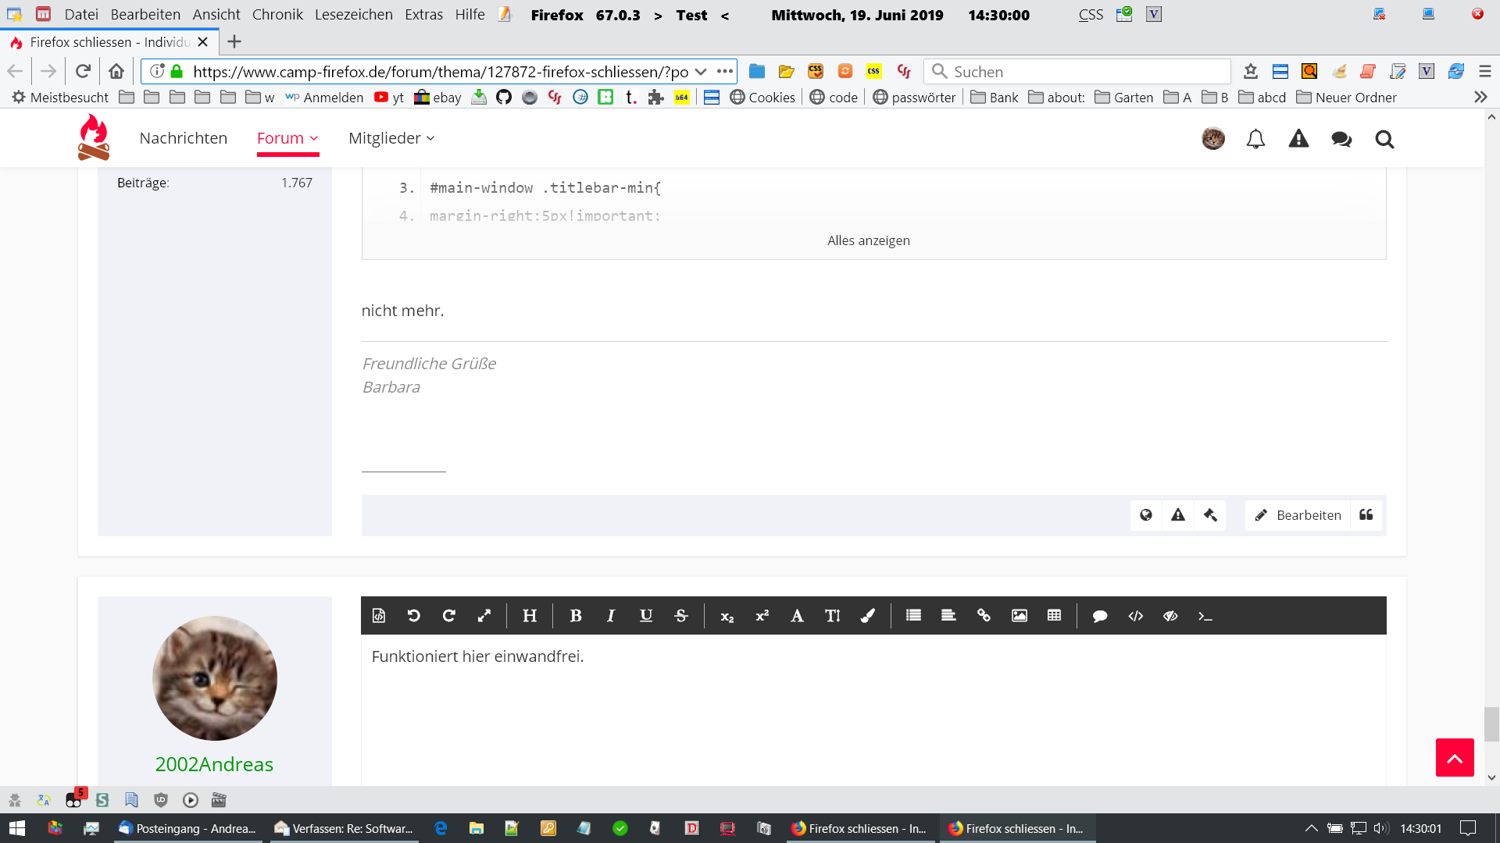
Task: Click Alles anzeigen to expand code
Action: coord(868,240)
